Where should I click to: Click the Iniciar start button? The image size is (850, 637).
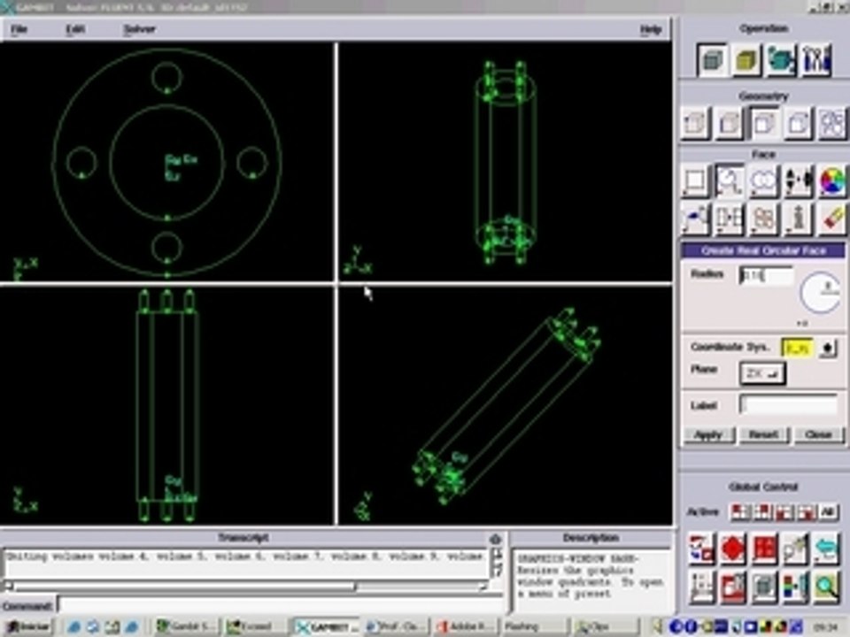[x=27, y=626]
